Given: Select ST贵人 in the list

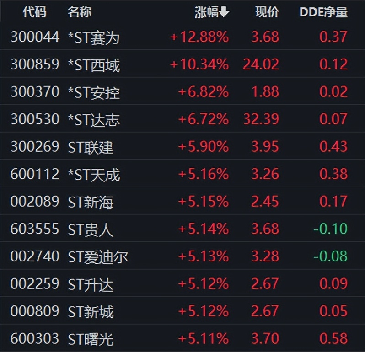Looking at the screenshot, I should click(x=91, y=229).
